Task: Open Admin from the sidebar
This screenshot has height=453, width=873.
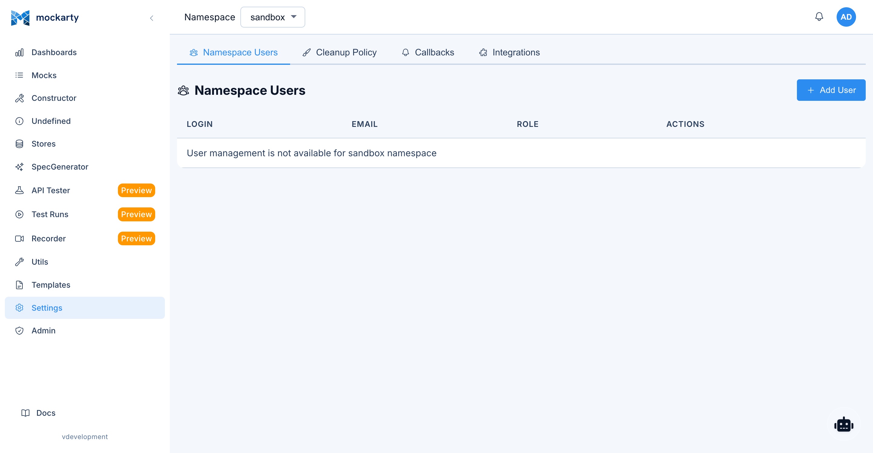Action: click(85, 331)
